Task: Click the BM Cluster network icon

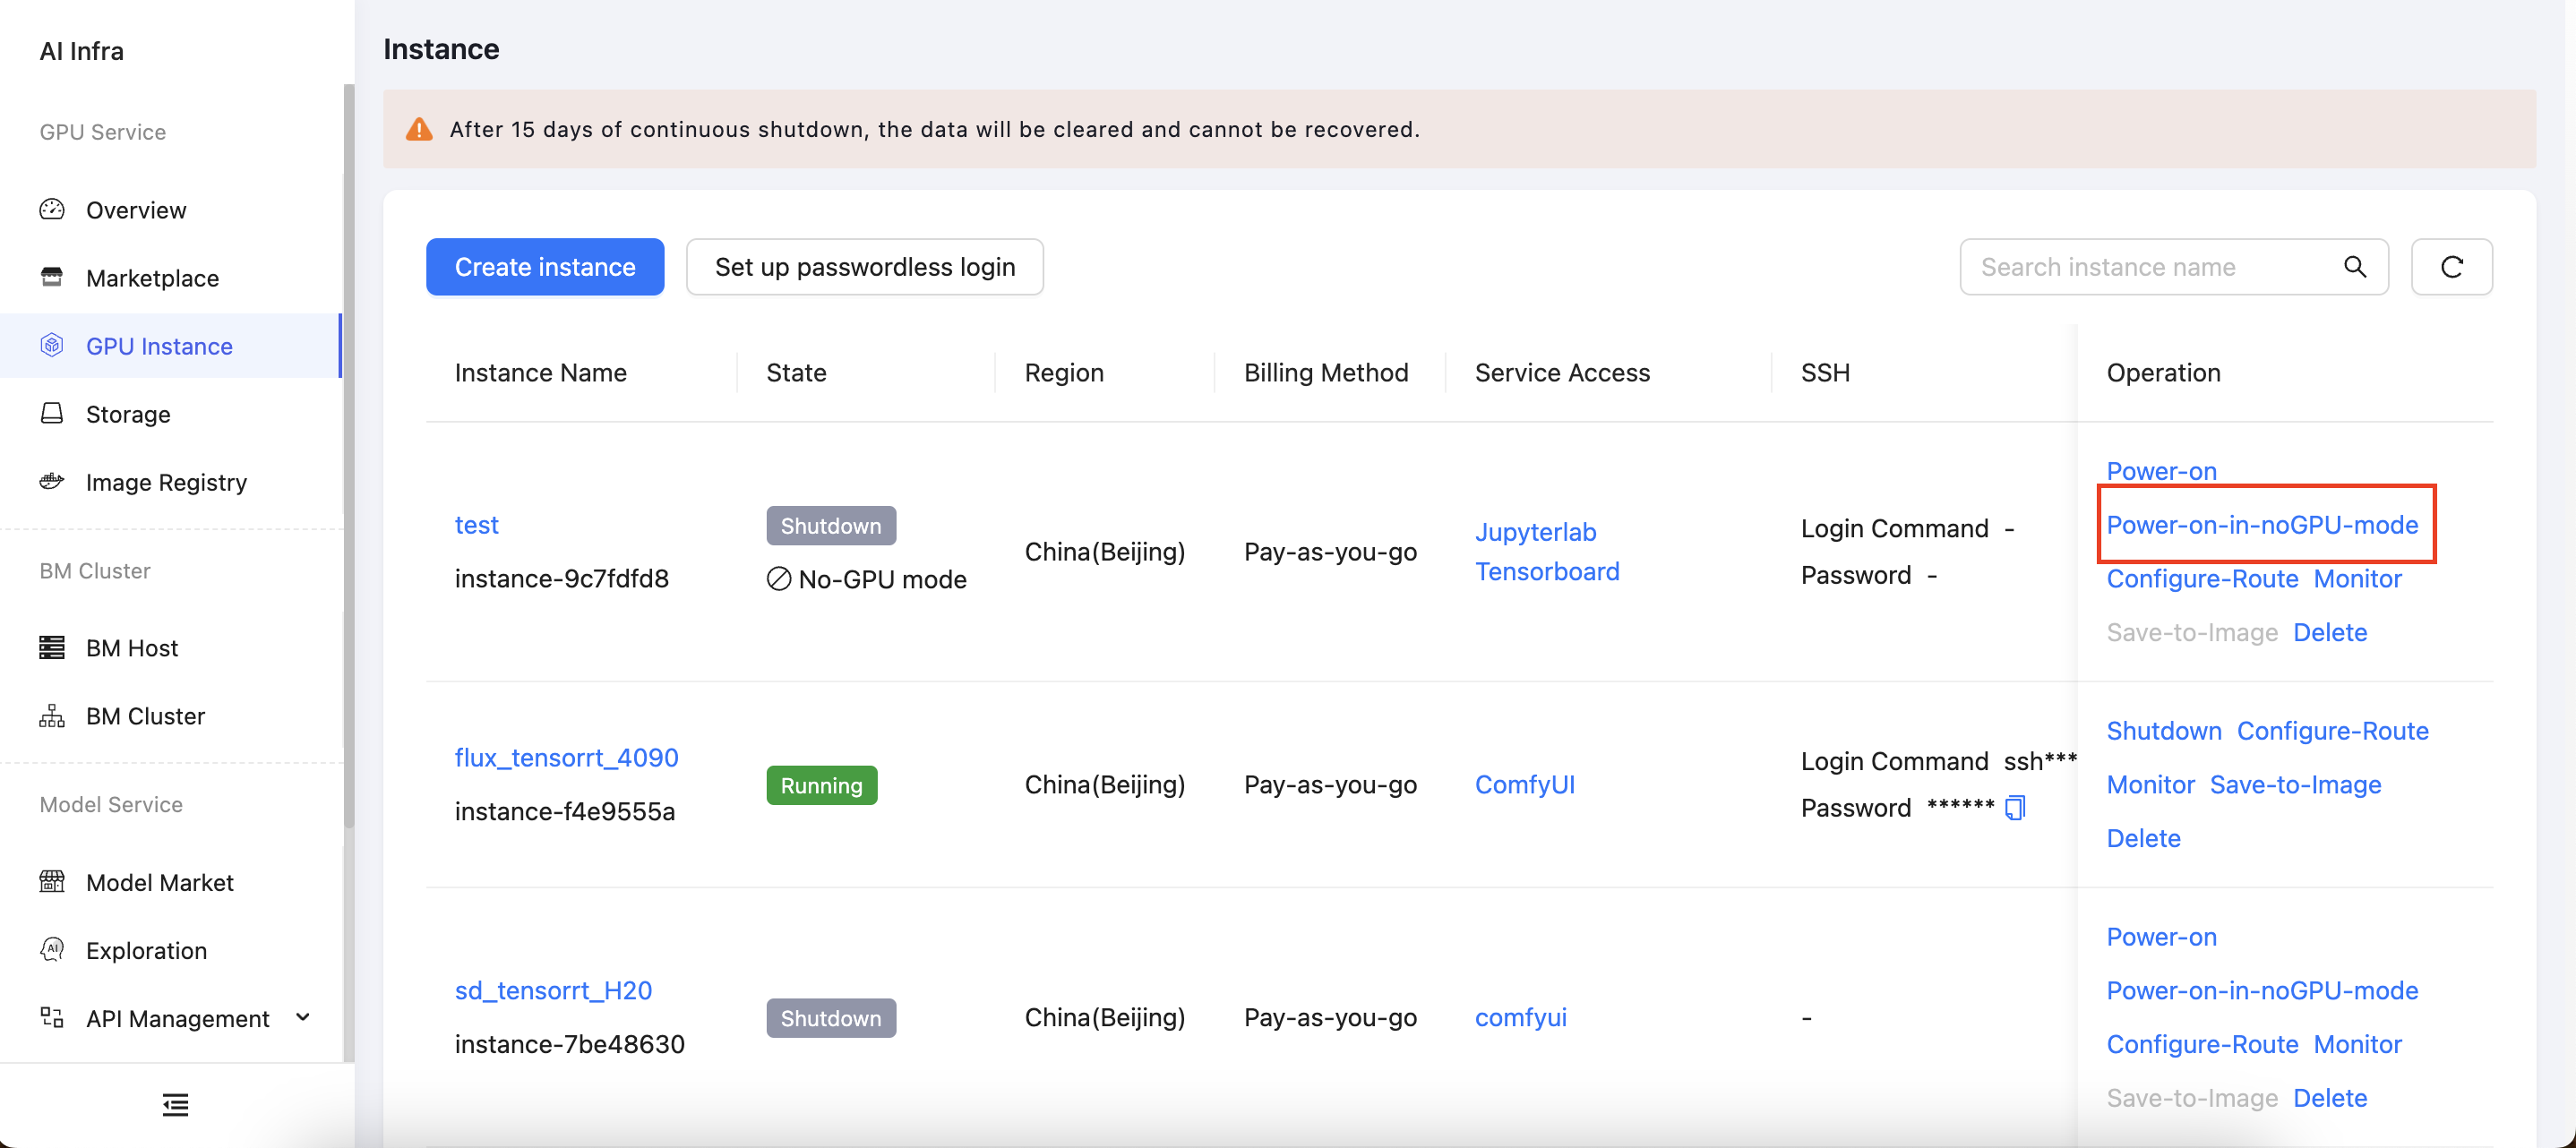Action: (52, 715)
